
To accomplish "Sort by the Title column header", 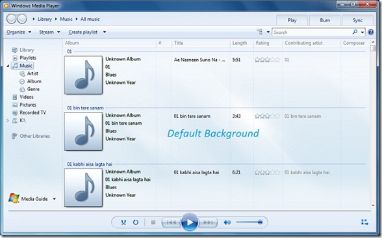I will [x=179, y=43].
